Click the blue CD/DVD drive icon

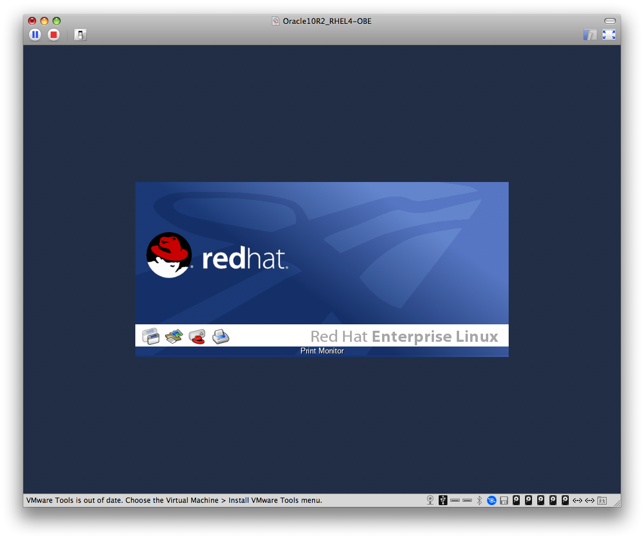[x=492, y=501]
